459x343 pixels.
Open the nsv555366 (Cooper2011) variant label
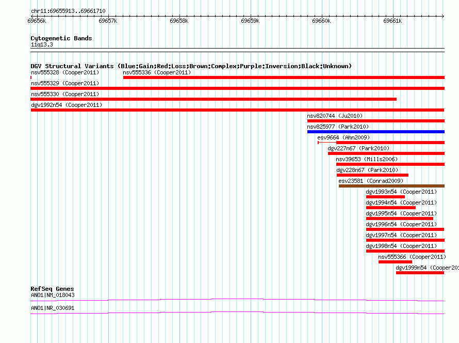coord(412,257)
